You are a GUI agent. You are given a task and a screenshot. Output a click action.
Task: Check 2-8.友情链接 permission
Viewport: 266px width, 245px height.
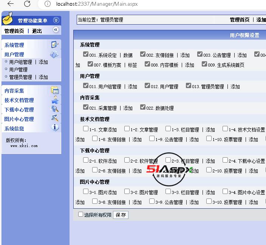pyautogui.click(x=95, y=170)
